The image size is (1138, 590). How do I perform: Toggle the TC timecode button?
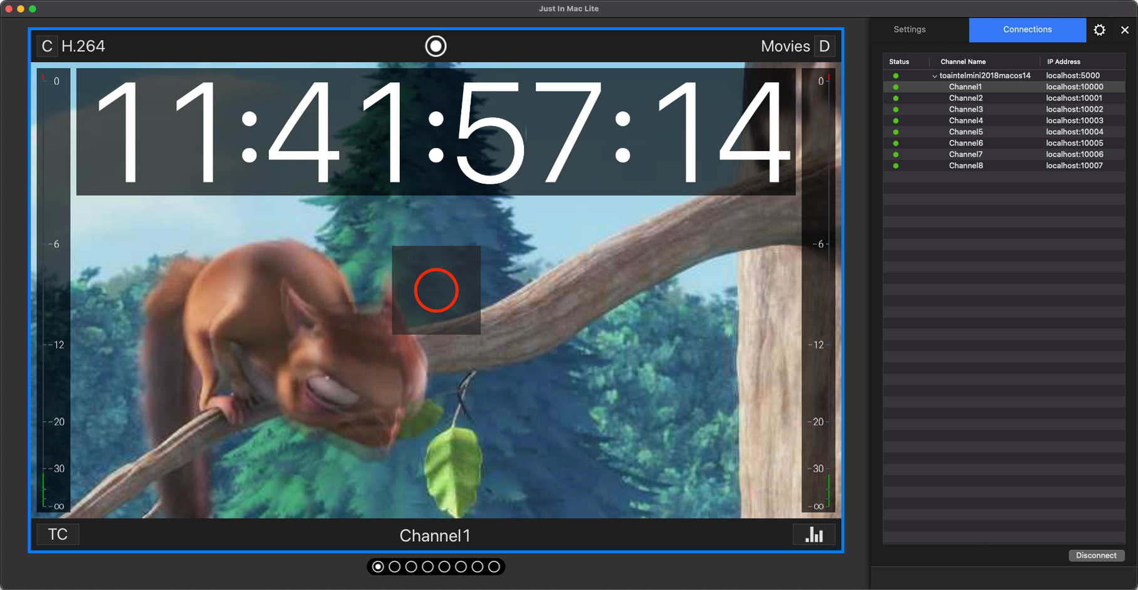tap(58, 534)
